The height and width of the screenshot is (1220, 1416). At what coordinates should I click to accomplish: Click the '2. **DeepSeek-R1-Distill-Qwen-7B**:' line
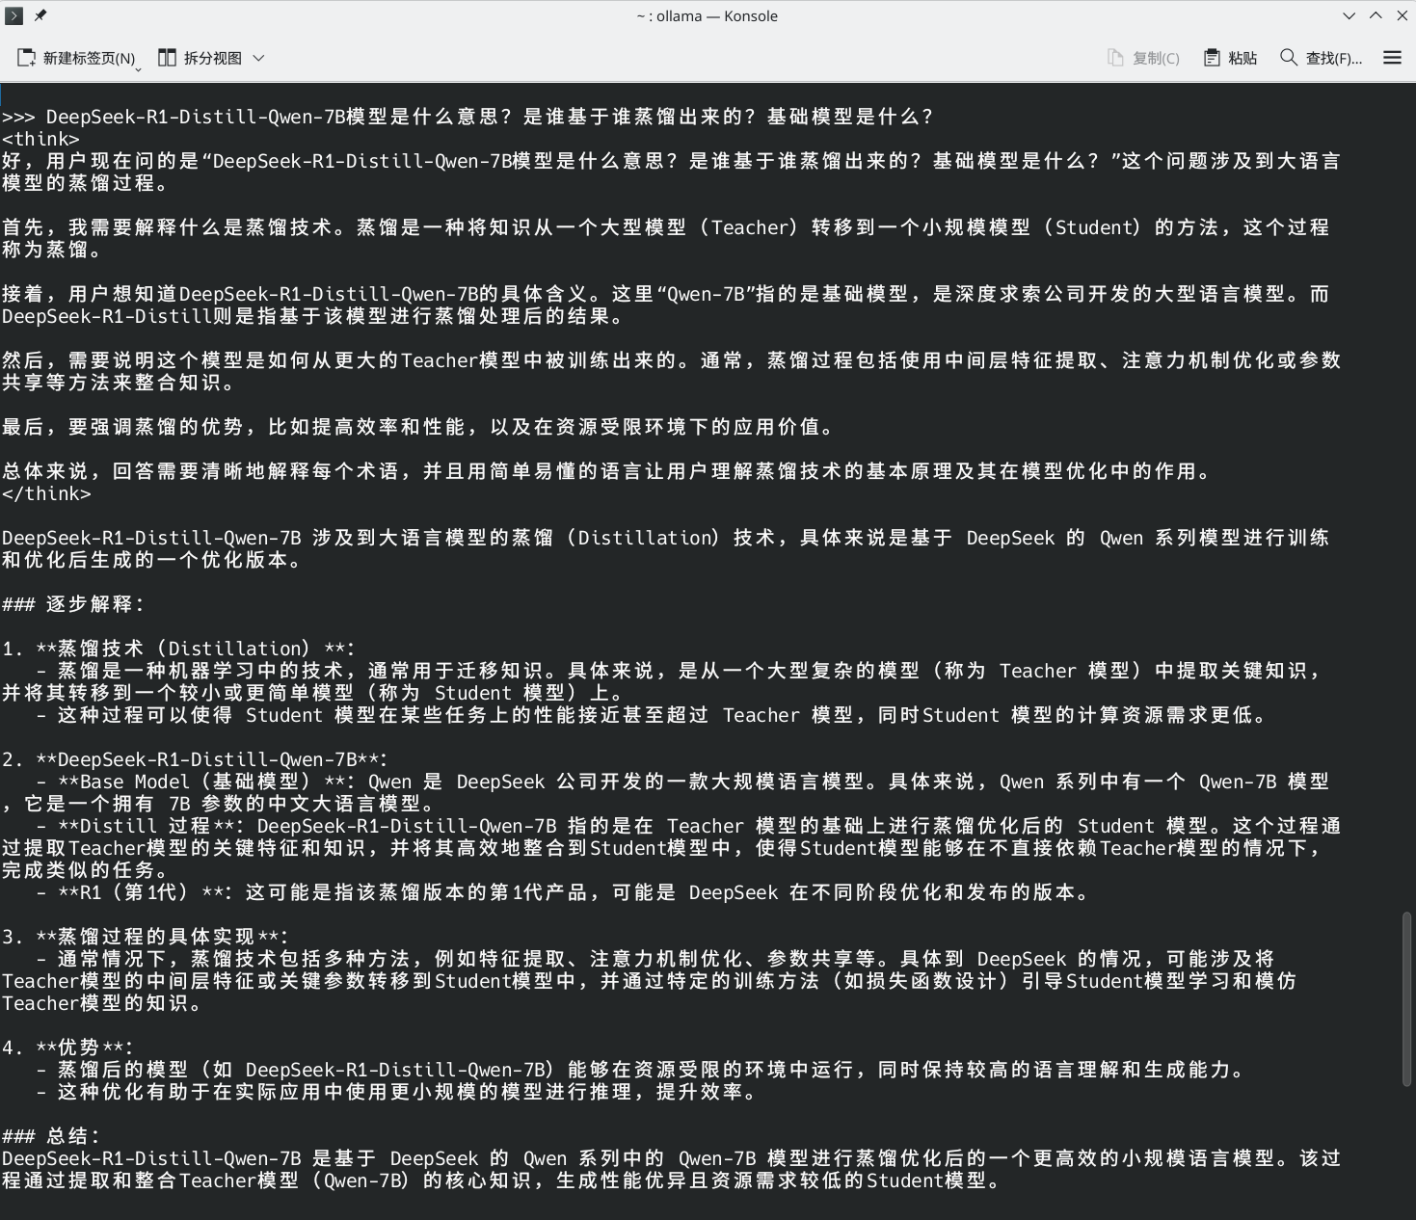click(x=195, y=759)
